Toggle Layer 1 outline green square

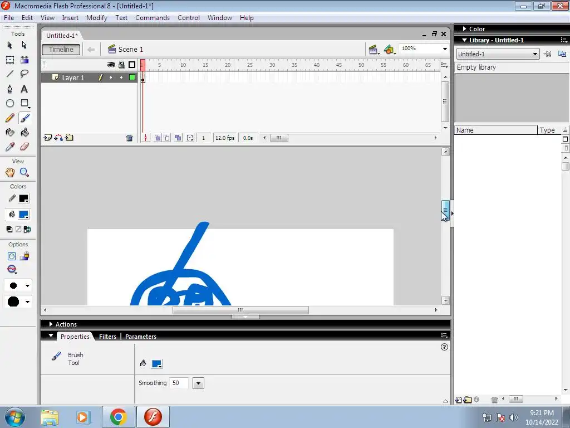pyautogui.click(x=132, y=77)
